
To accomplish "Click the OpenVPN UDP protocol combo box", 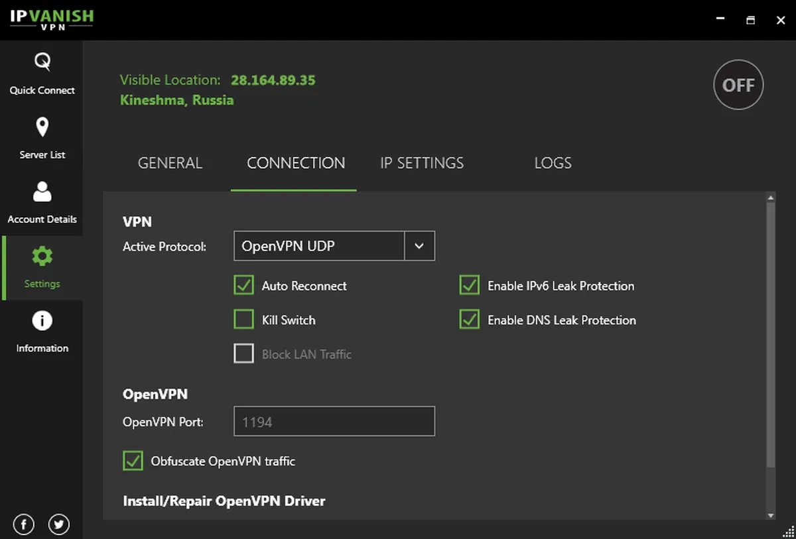I will tap(319, 246).
